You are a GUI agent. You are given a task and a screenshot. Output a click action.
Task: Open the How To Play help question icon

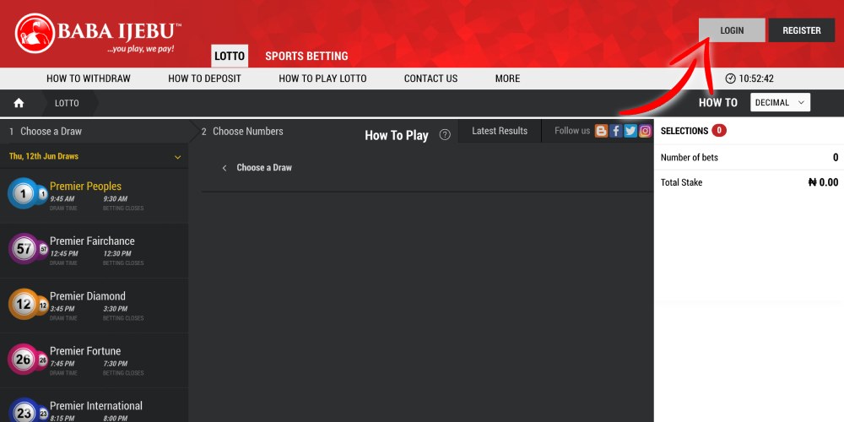pos(445,135)
